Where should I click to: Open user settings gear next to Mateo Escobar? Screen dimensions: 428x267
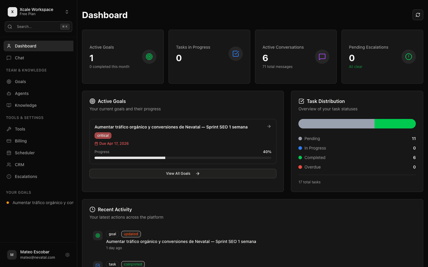(67, 255)
